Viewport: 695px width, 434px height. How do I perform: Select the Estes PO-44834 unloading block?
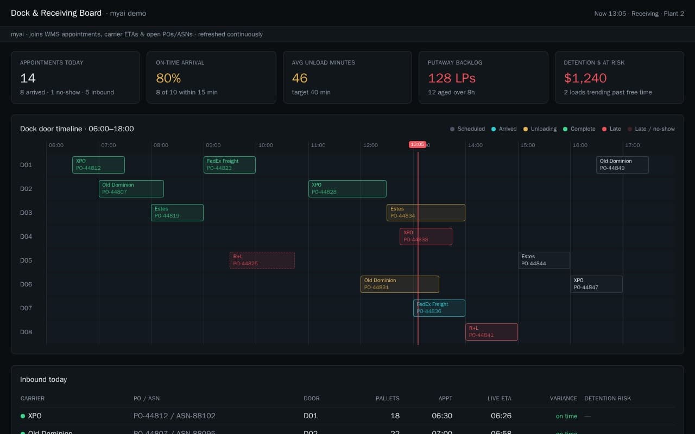[x=426, y=213]
